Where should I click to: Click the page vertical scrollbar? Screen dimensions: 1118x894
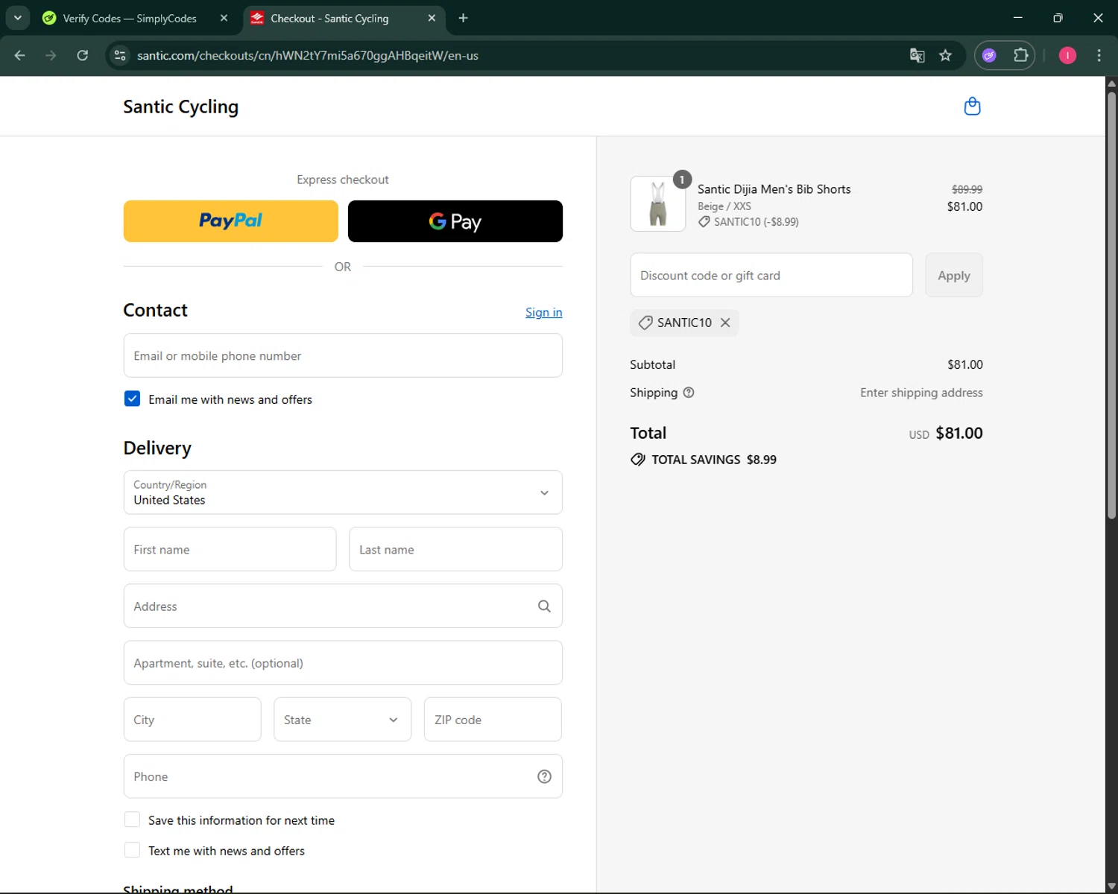point(1111,305)
